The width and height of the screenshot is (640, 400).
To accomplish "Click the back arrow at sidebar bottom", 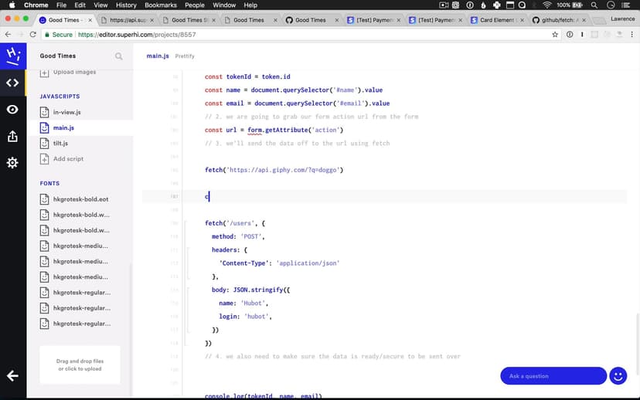I will point(12,376).
